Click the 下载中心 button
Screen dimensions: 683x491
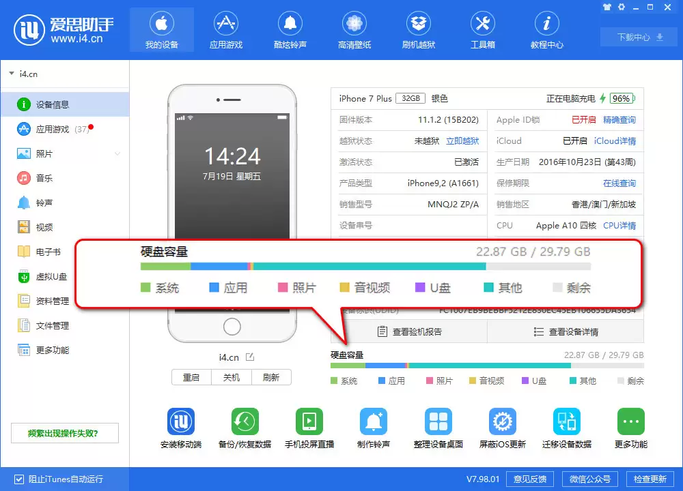point(639,37)
